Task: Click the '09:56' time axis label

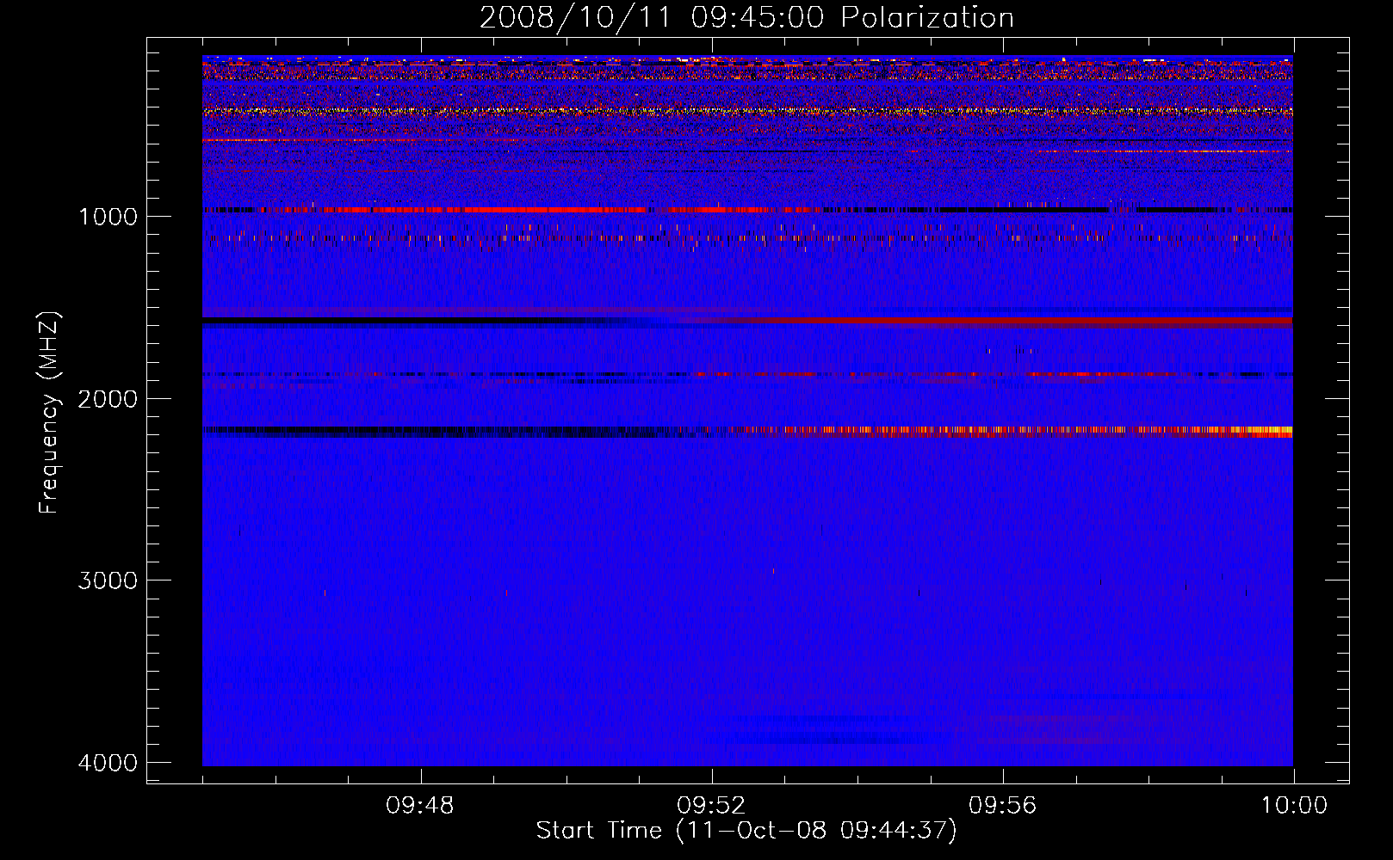Action: (1003, 806)
